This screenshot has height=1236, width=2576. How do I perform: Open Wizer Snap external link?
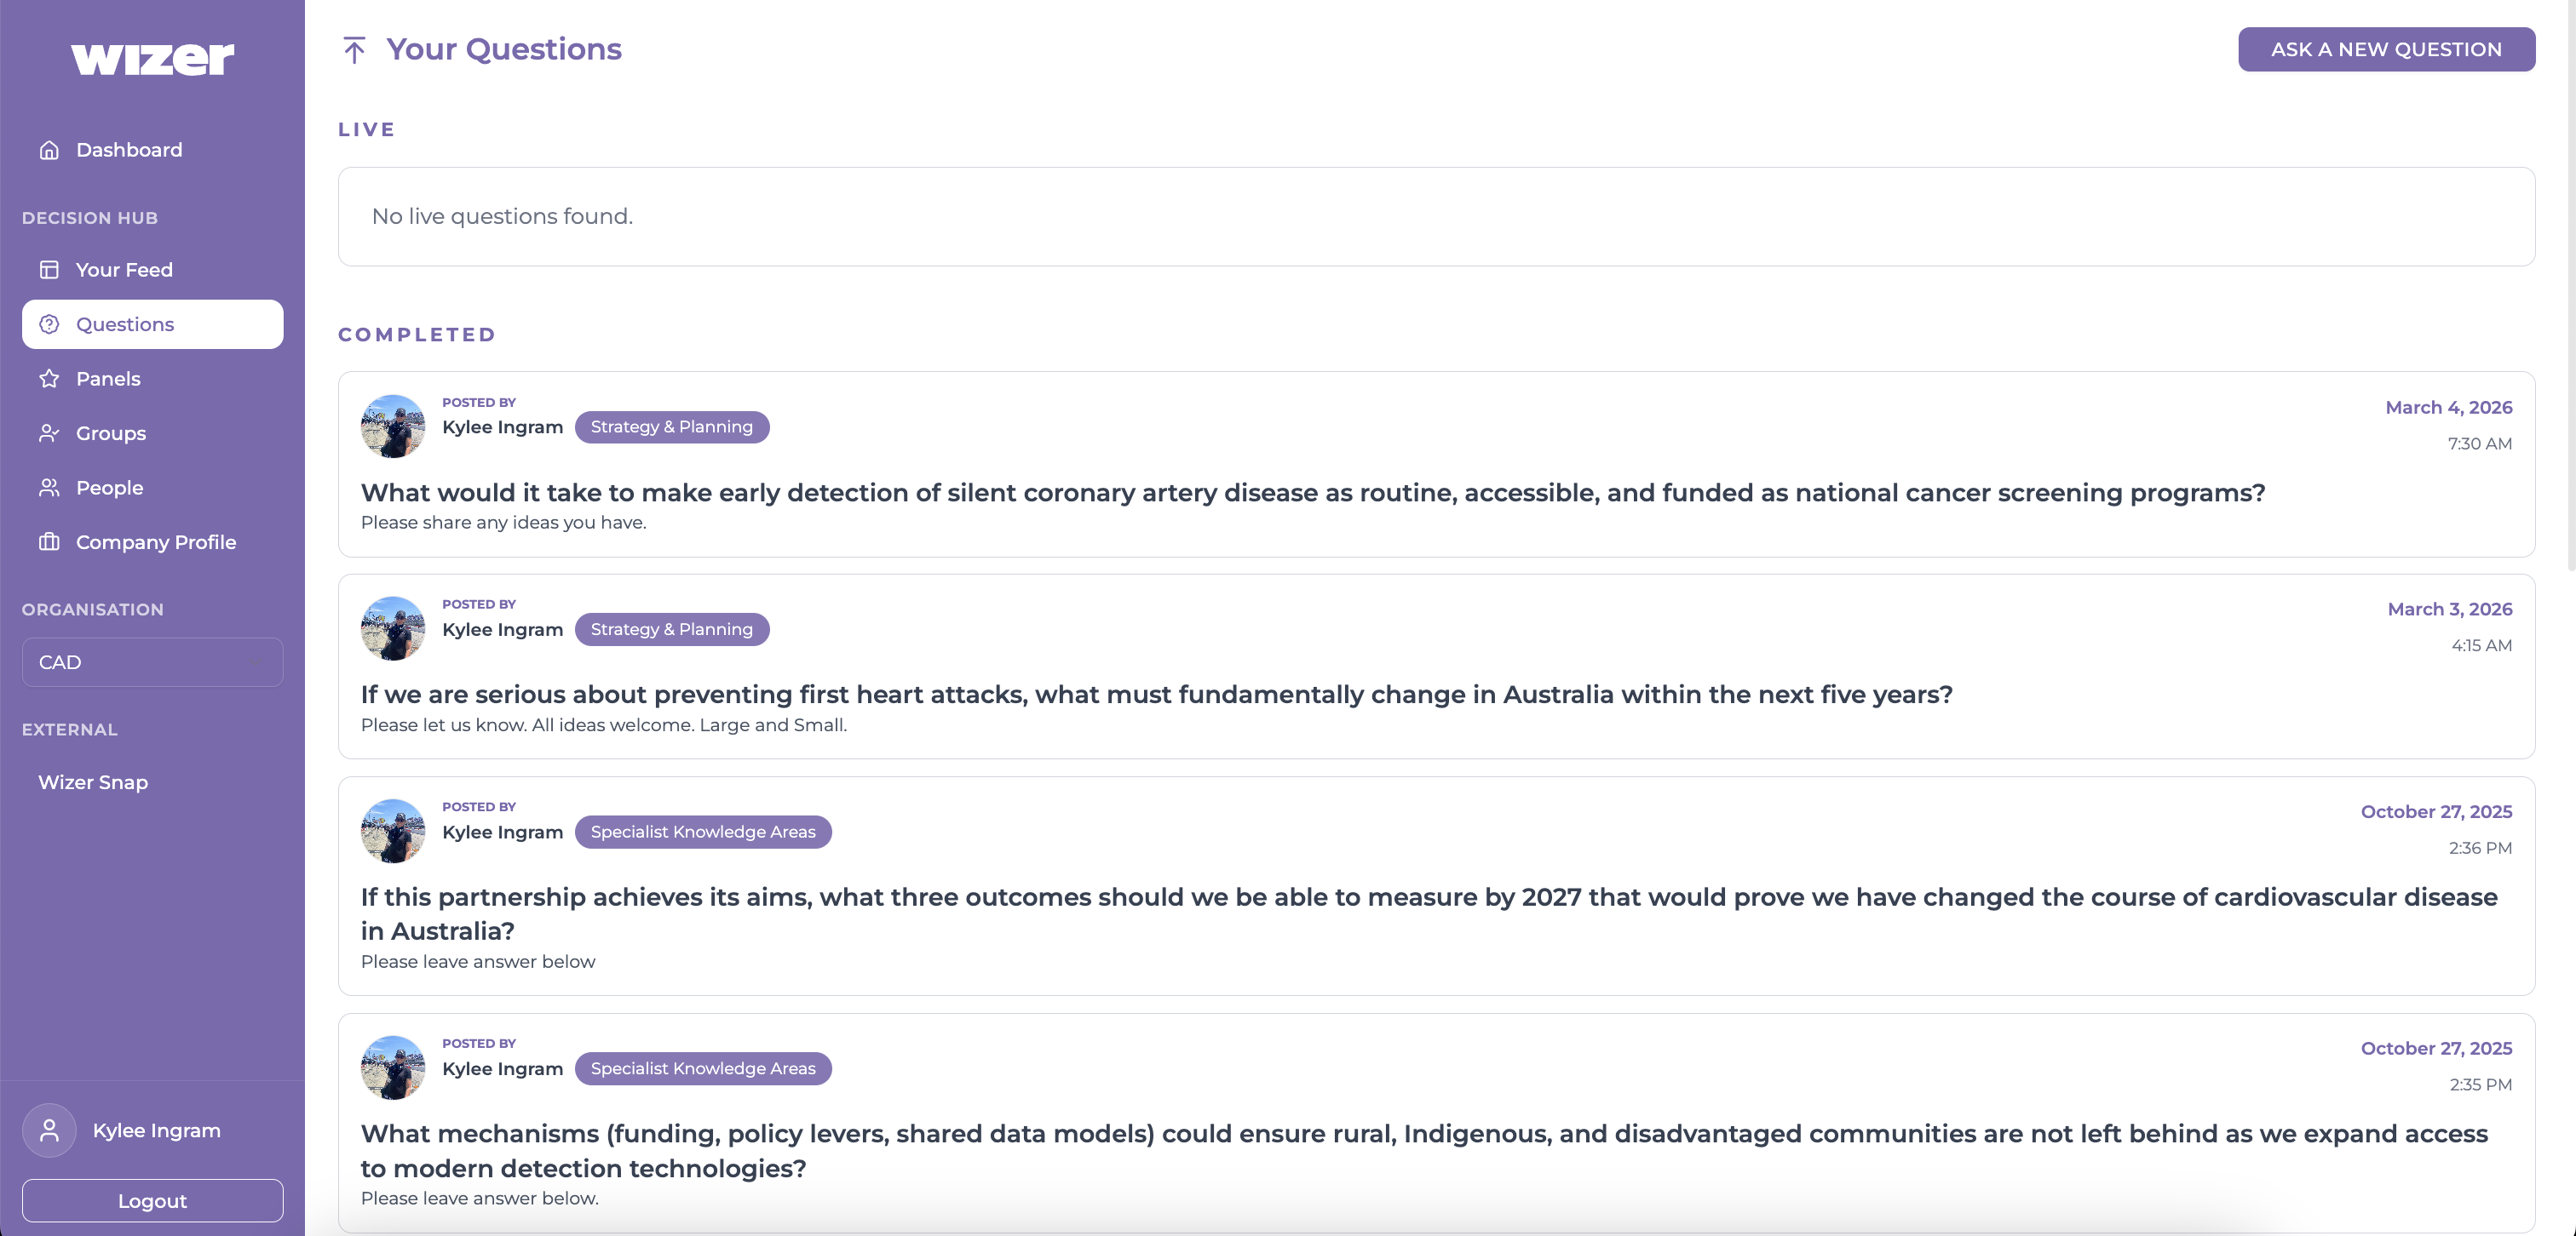[93, 782]
